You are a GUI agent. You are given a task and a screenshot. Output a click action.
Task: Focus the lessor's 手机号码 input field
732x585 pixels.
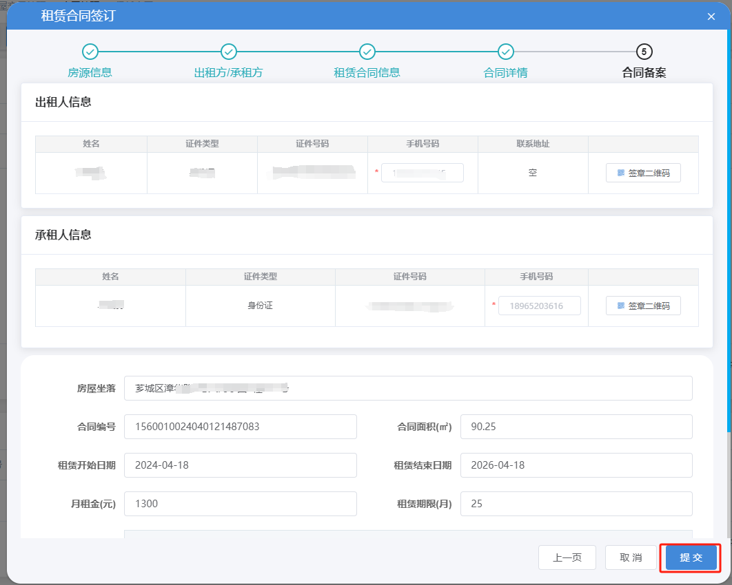(x=423, y=173)
